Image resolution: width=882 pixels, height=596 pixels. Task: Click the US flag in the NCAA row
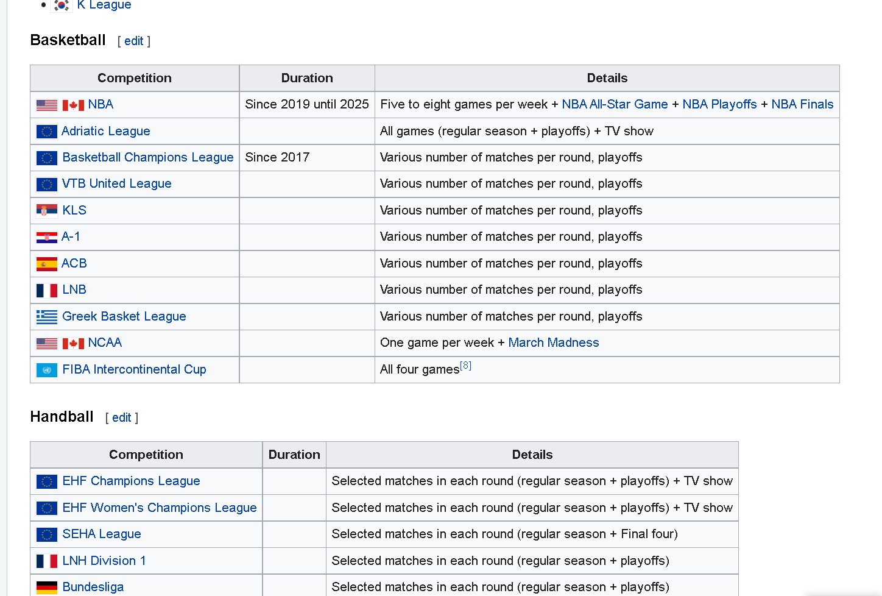47,344
